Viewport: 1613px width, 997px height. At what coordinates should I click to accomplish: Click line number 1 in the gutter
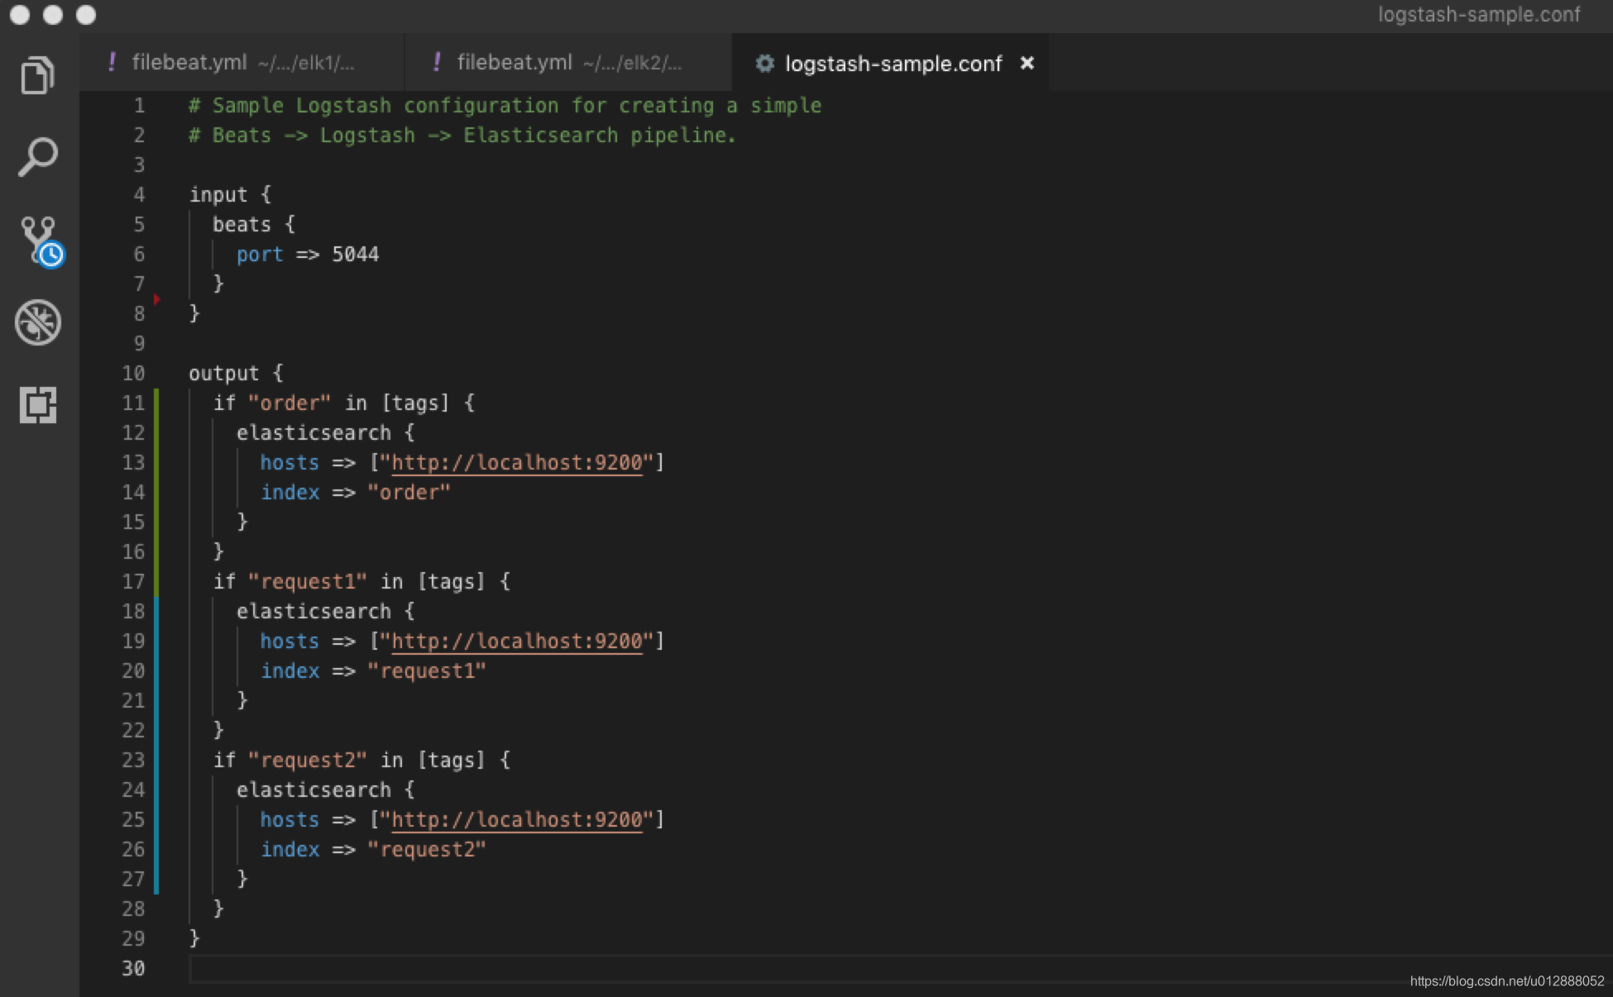coord(139,106)
